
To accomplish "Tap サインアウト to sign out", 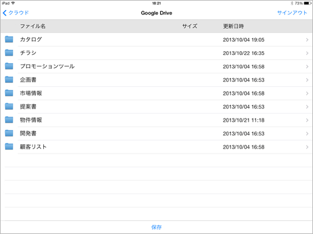I will (292, 13).
